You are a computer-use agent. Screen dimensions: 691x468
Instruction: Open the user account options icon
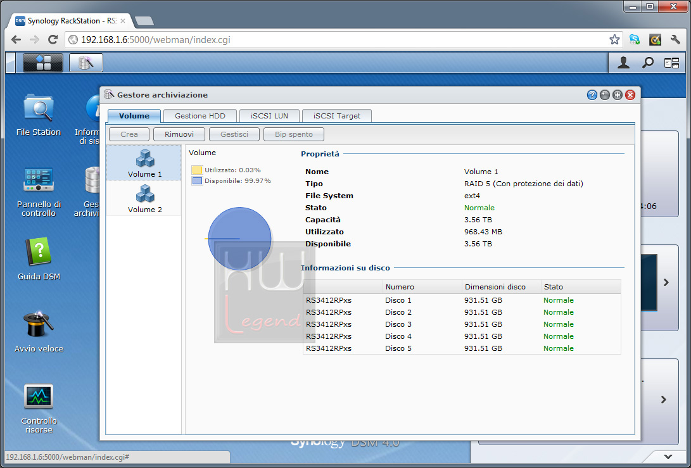(x=623, y=63)
